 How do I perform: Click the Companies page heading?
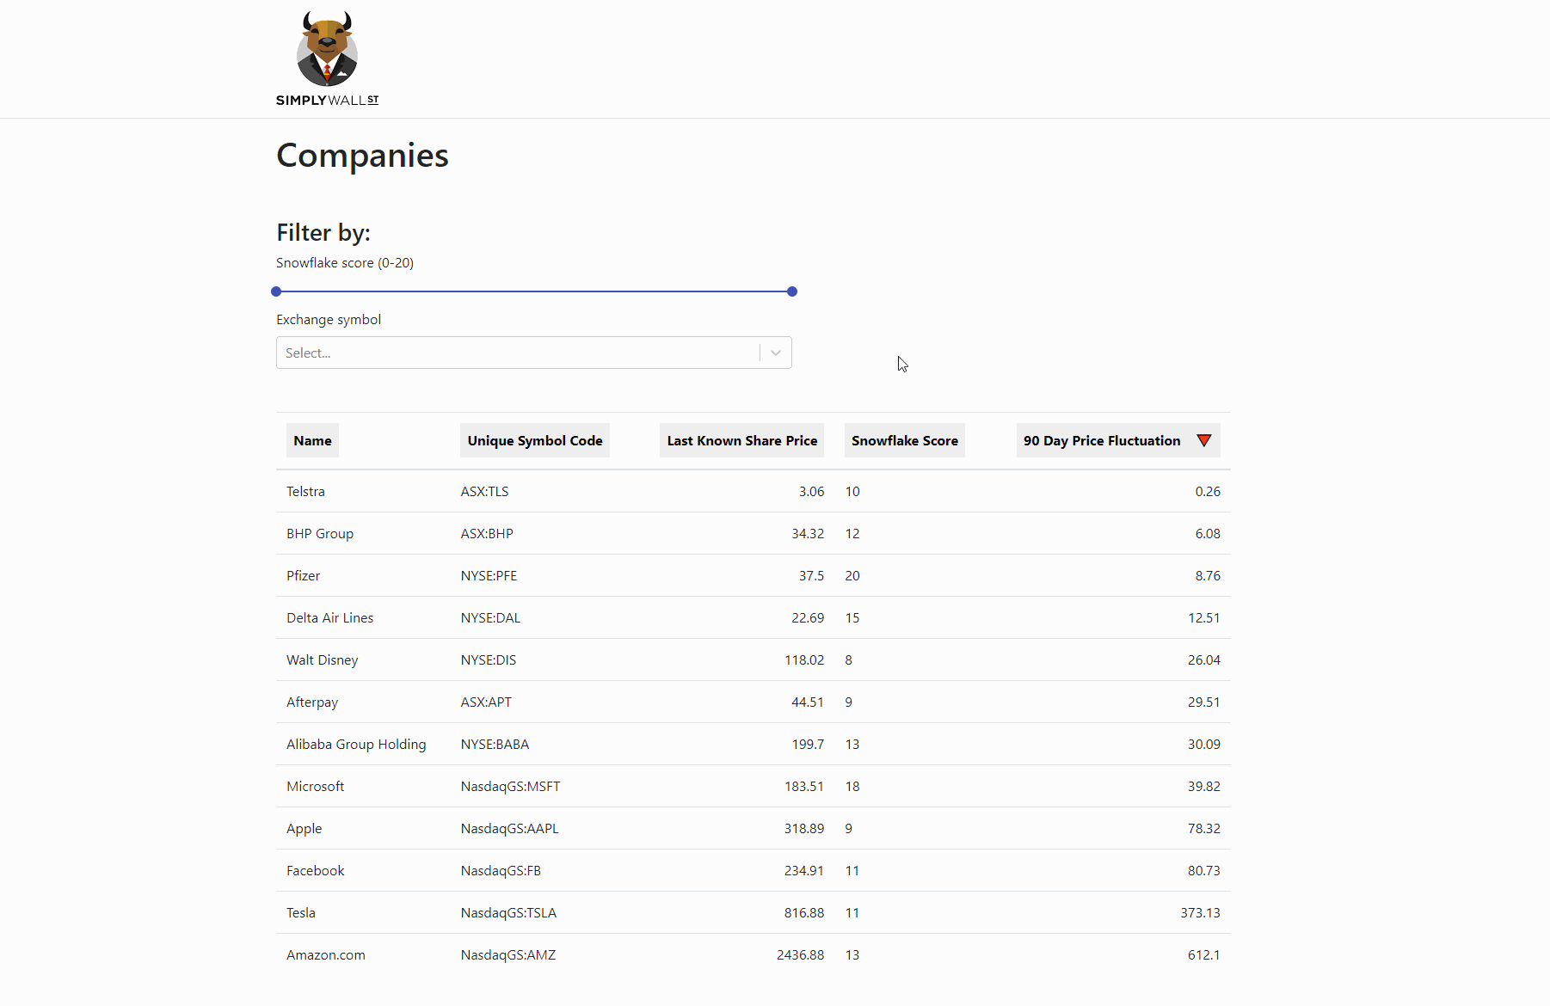coord(361,156)
